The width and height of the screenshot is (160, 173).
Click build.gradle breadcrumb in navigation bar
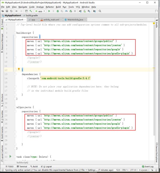coord(31,15)
